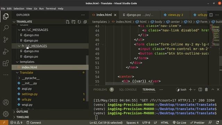Image resolution: width=222 pixels, height=125 pixels.
Task: Change language mode from HTML
Action: [164, 123]
